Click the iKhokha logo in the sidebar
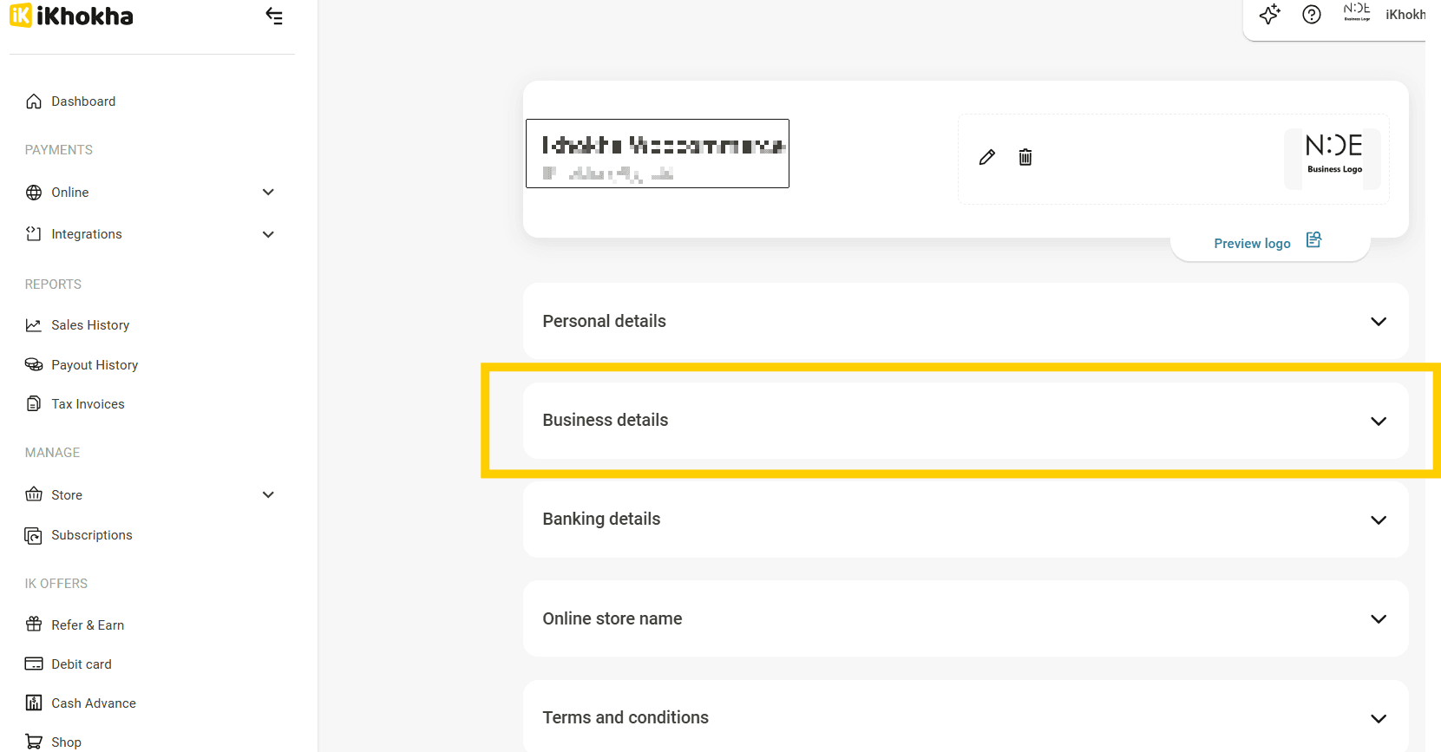Image resolution: width=1441 pixels, height=752 pixels. pos(71,16)
